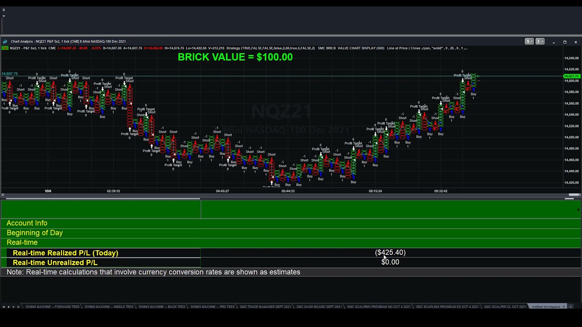Click the 14,500.00 price axis label
The image size is (582, 327).
pos(572,137)
